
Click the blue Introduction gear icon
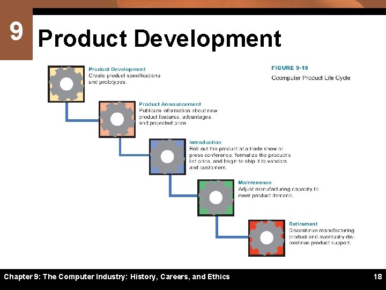(167, 157)
